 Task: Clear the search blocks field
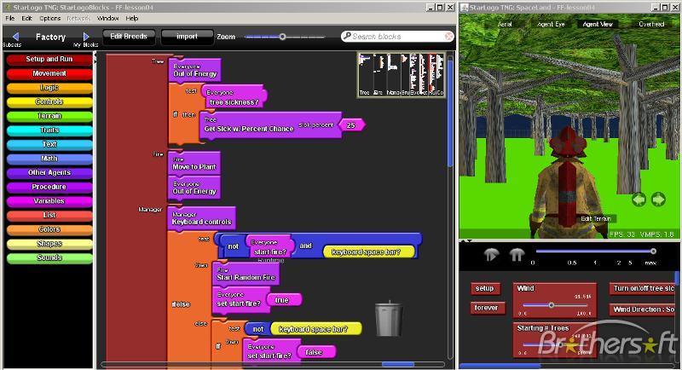click(449, 37)
